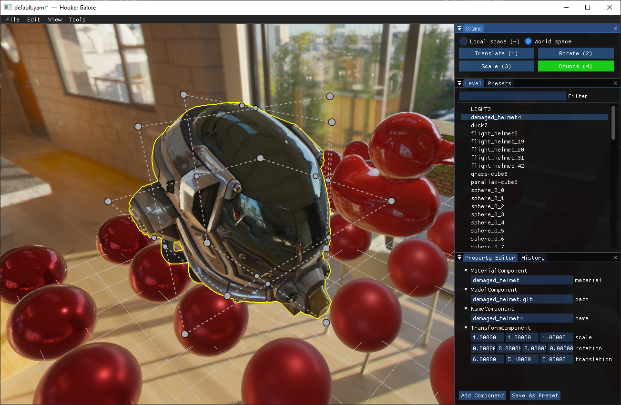
Task: Collapse the Gizmo panel with its arrow
Action: pyautogui.click(x=460, y=29)
